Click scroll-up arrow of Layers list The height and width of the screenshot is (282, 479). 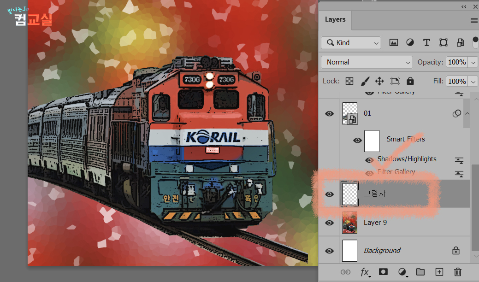[476, 99]
